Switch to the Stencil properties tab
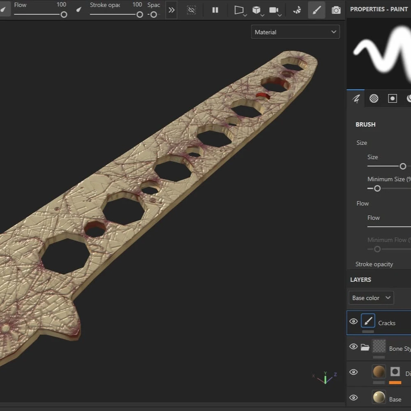Image resolution: width=411 pixels, height=411 pixels. (x=393, y=99)
